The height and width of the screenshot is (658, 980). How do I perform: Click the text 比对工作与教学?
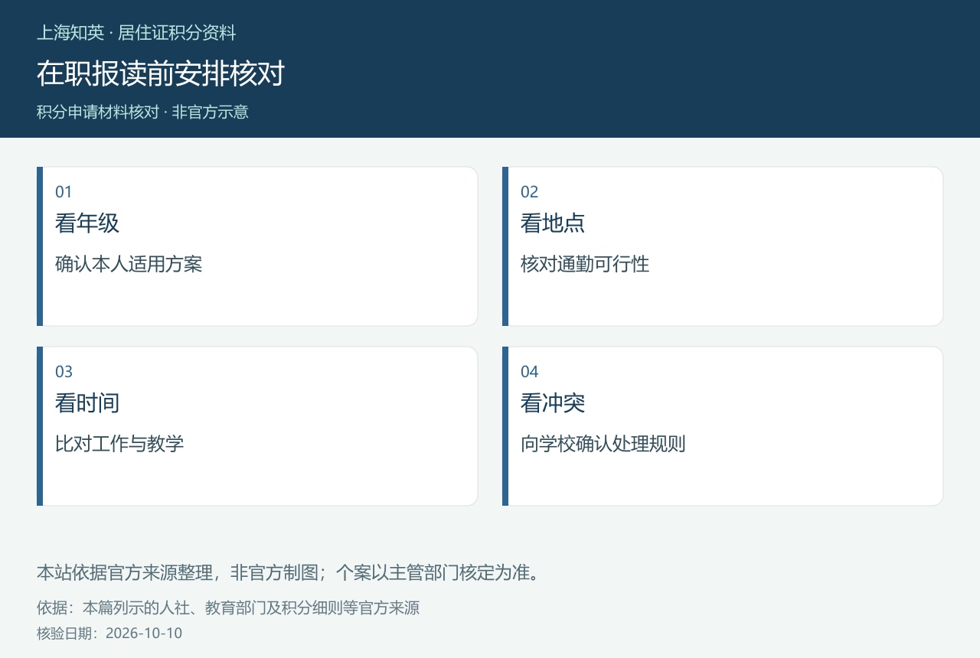click(x=119, y=444)
